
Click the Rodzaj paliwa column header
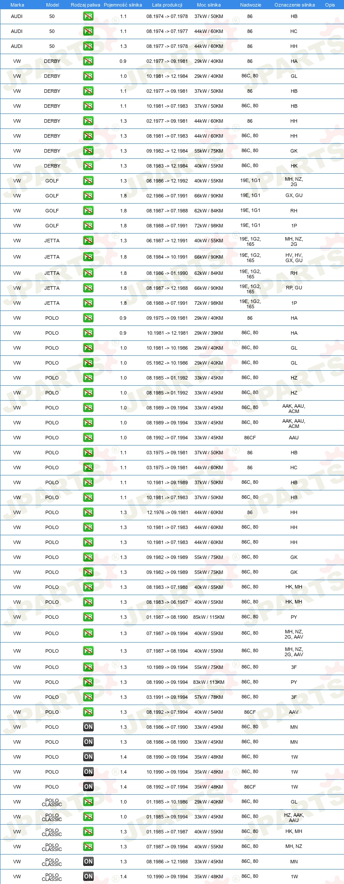pyautogui.click(x=85, y=5)
